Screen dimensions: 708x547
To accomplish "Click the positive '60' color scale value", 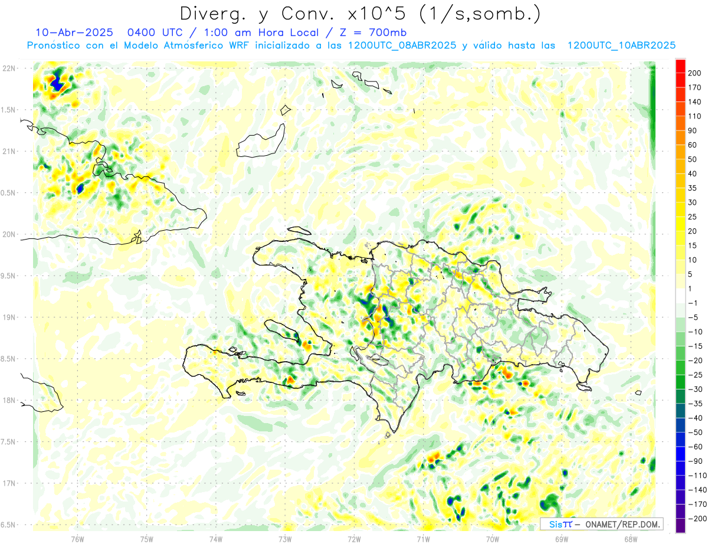I will coord(693,145).
